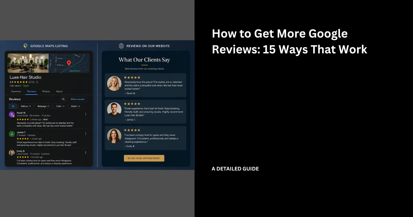The image size is (413, 217).
Task: Click the star rating on James T.'s Google review
Action: (x=23, y=138)
